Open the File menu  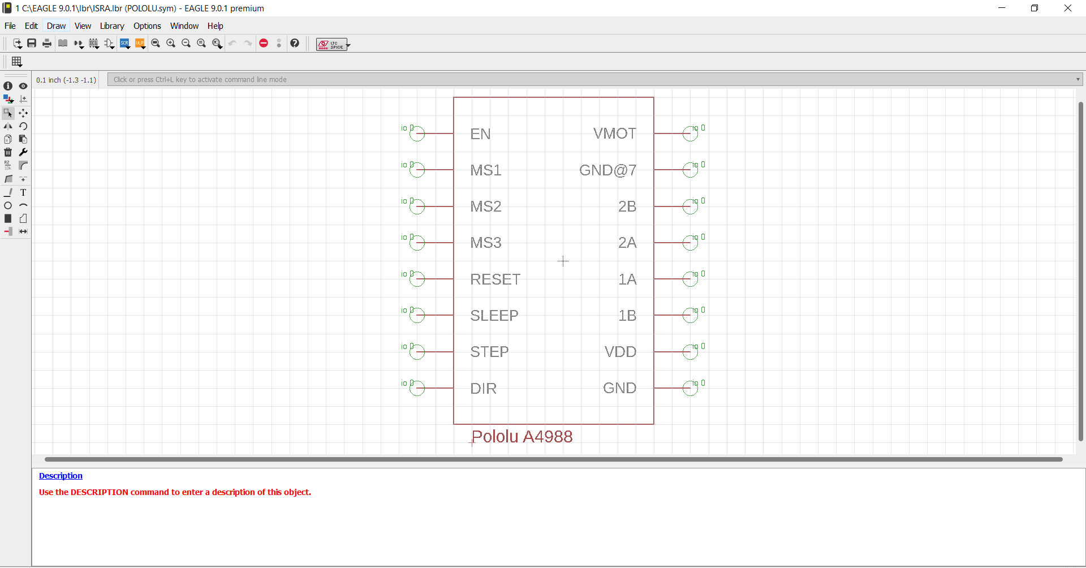[x=10, y=26]
